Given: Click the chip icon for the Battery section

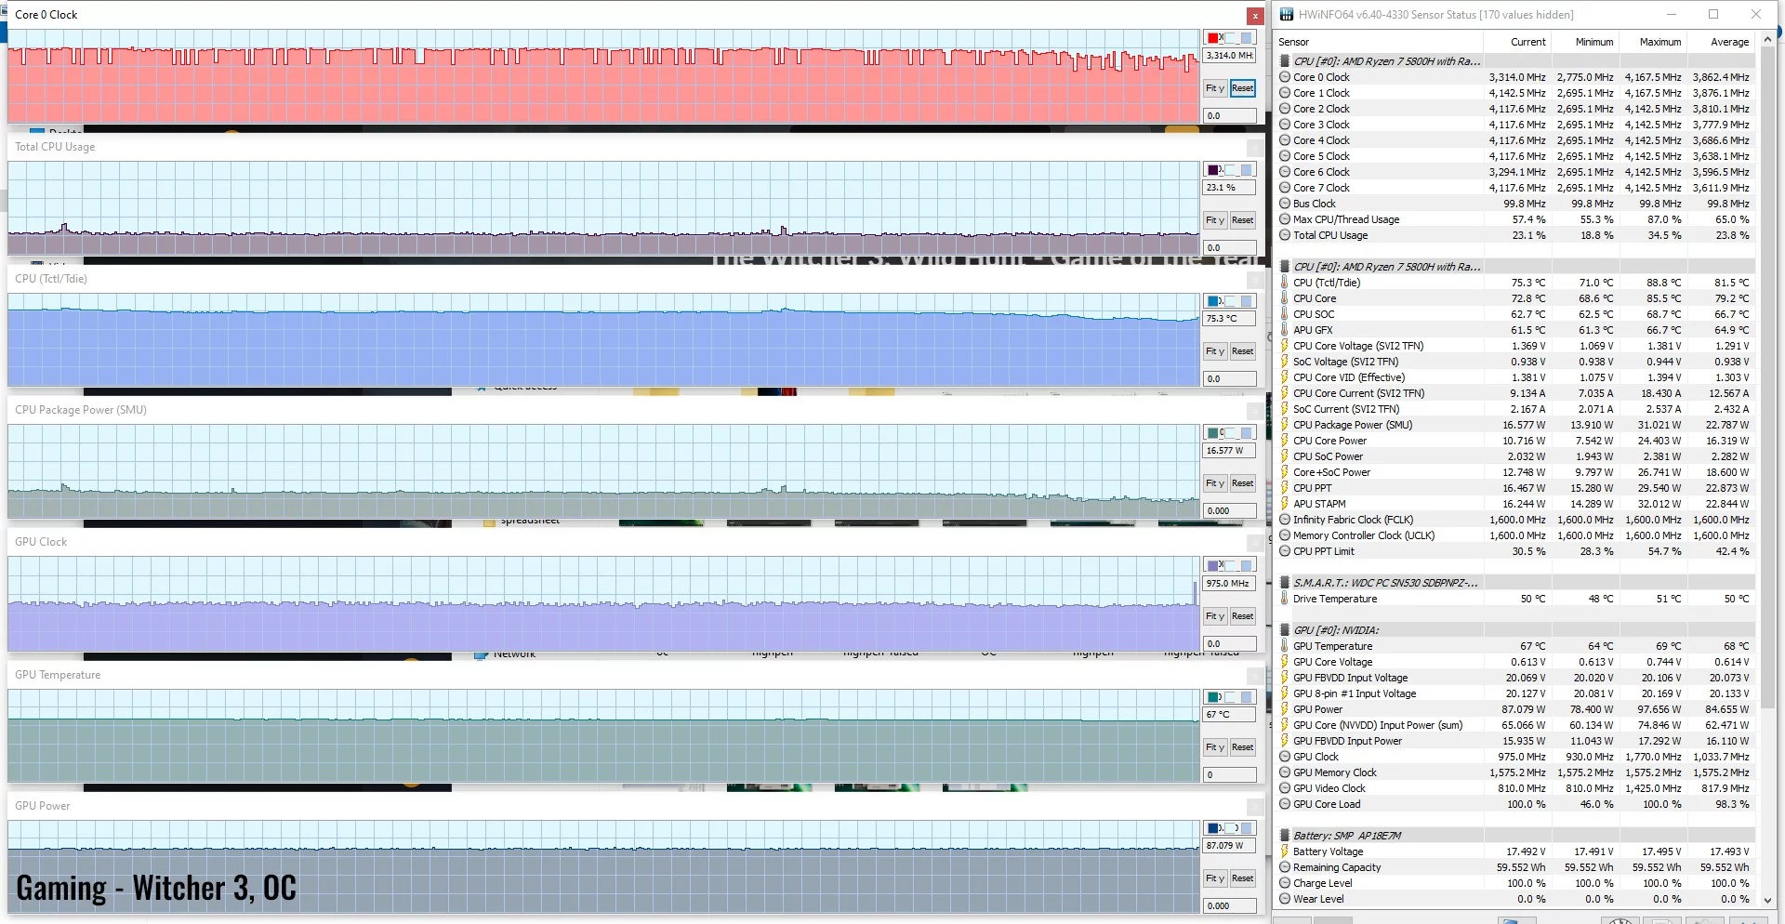Looking at the screenshot, I should point(1285,836).
